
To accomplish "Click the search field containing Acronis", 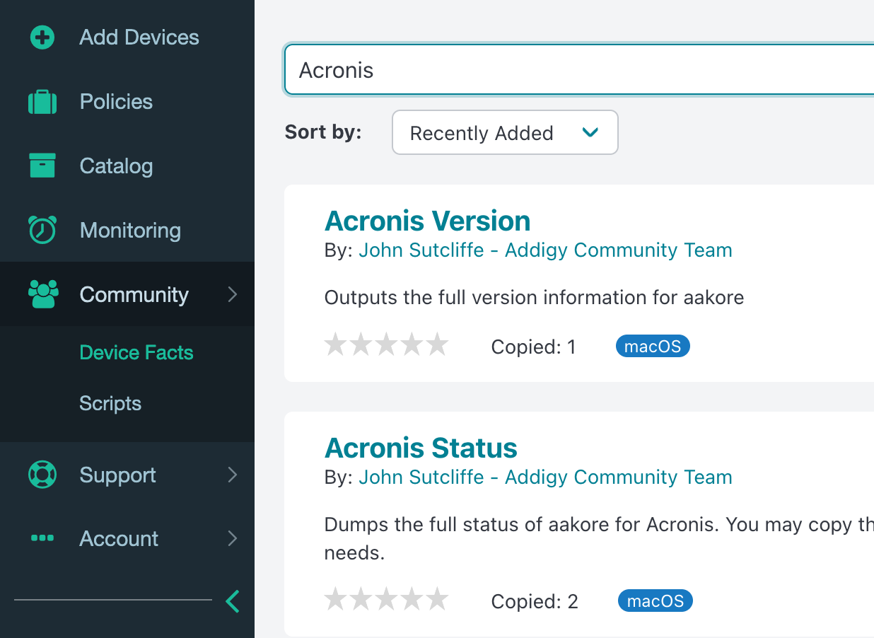I will (579, 69).
